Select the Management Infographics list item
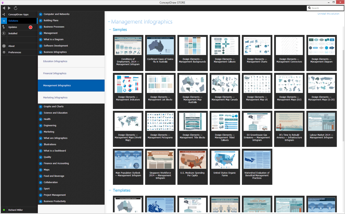The image size is (345, 214). point(71,85)
